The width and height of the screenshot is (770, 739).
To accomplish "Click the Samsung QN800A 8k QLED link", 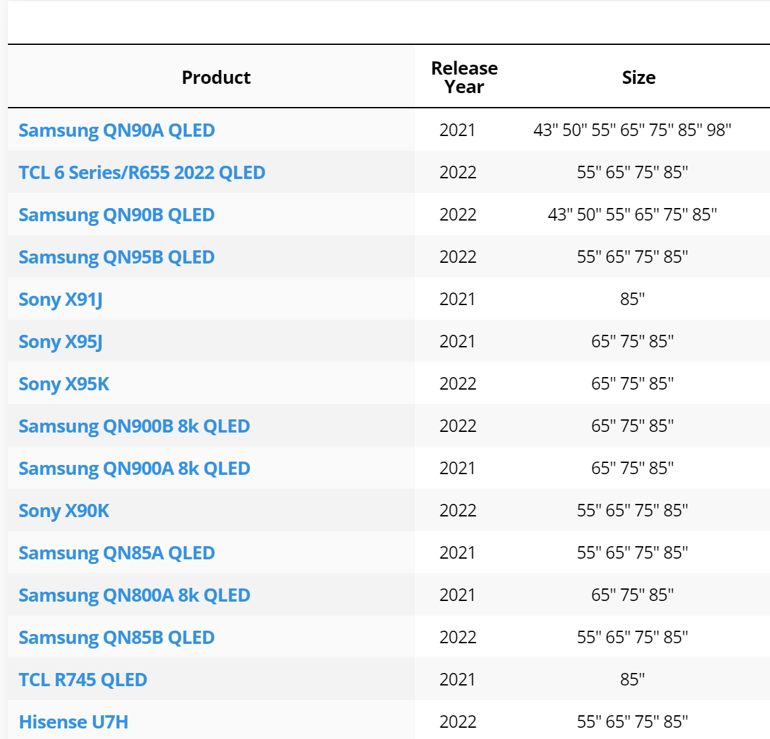I will click(134, 595).
